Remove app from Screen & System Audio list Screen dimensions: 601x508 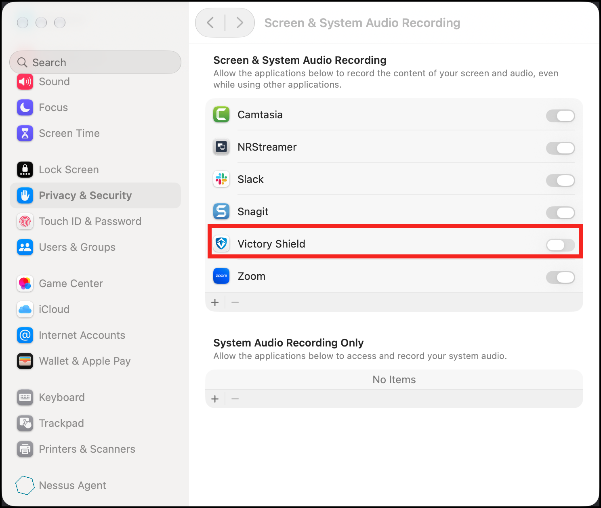(x=235, y=302)
